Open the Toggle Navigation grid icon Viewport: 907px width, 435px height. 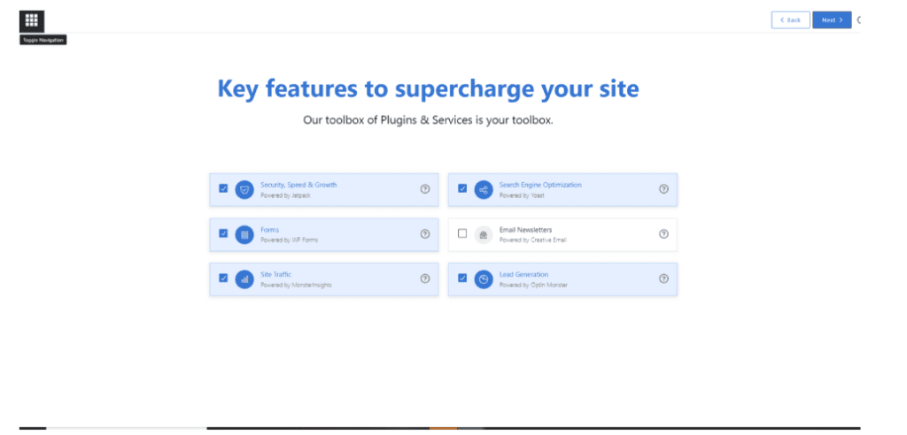click(32, 21)
